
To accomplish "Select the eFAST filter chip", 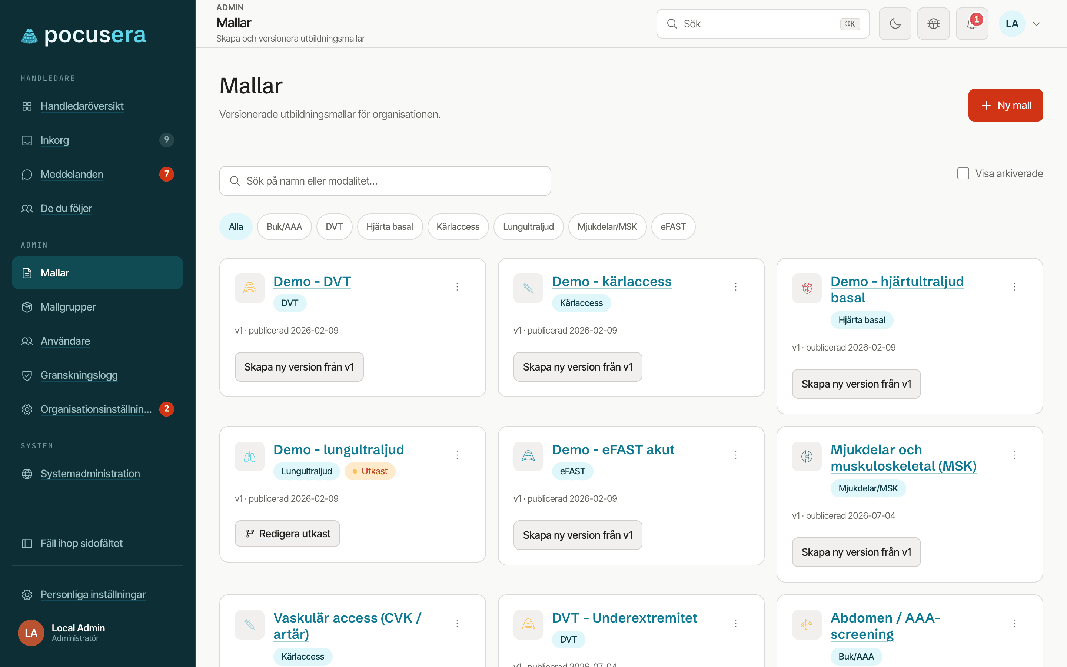I will pyautogui.click(x=673, y=227).
